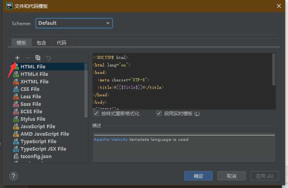The image size is (288, 188).
Task: Select CSS File text in list
Action: pos(30,89)
